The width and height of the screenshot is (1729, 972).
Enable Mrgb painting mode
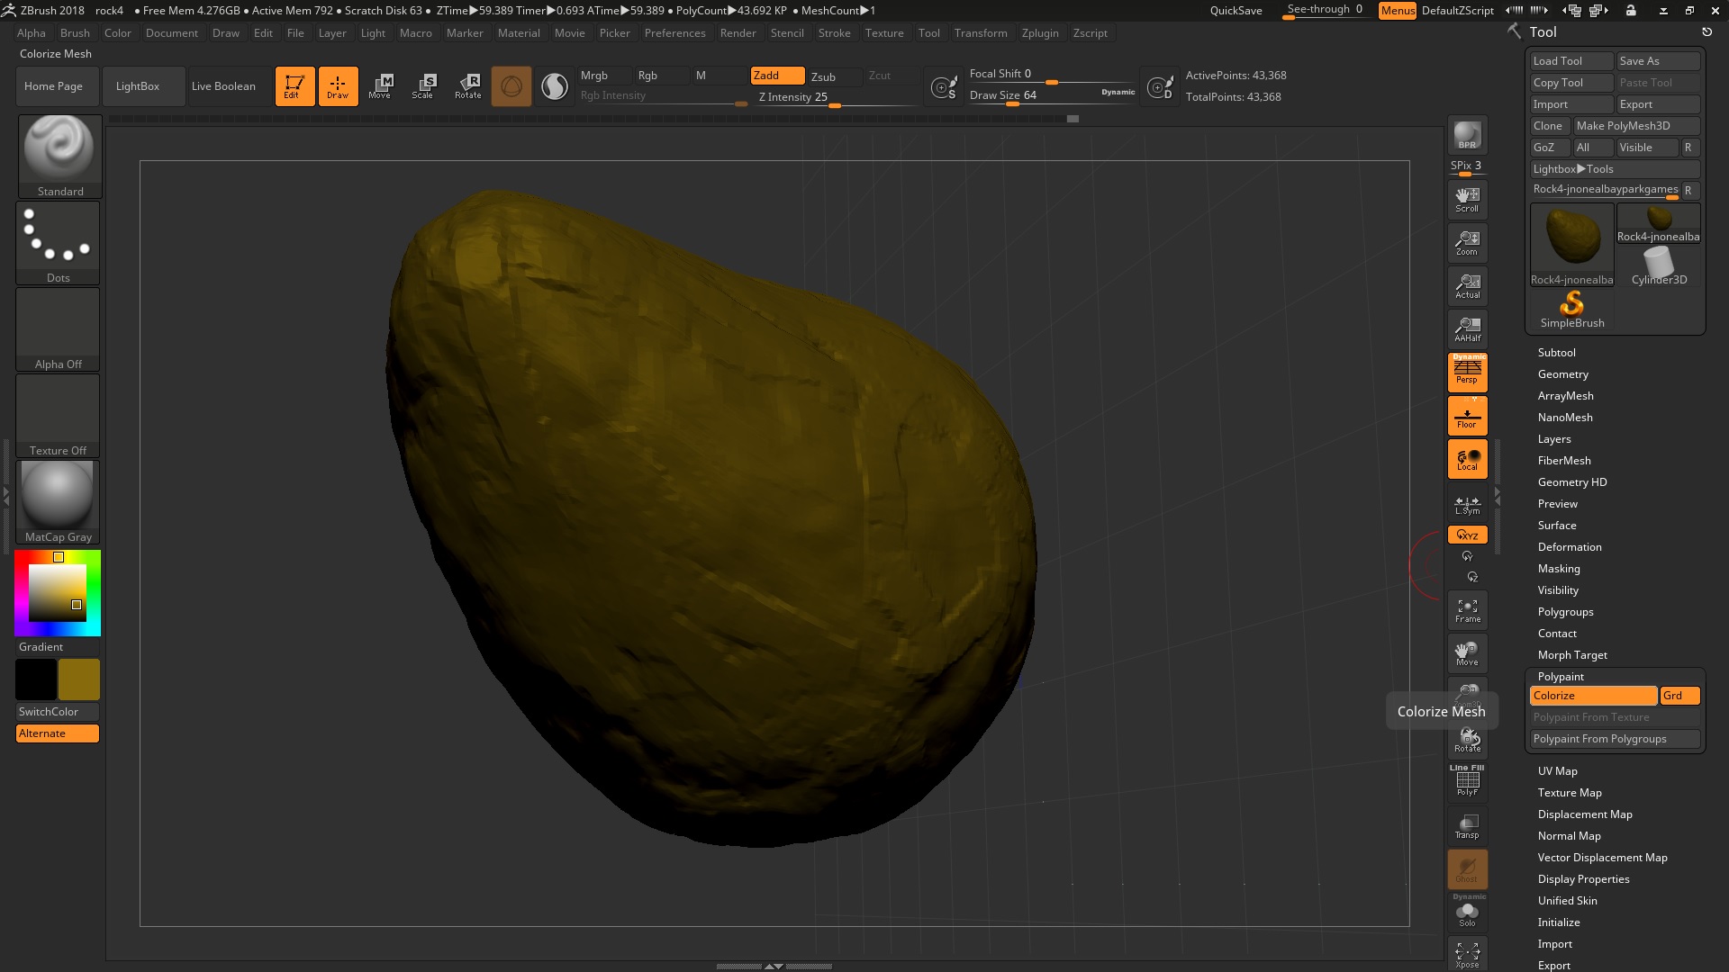(603, 76)
